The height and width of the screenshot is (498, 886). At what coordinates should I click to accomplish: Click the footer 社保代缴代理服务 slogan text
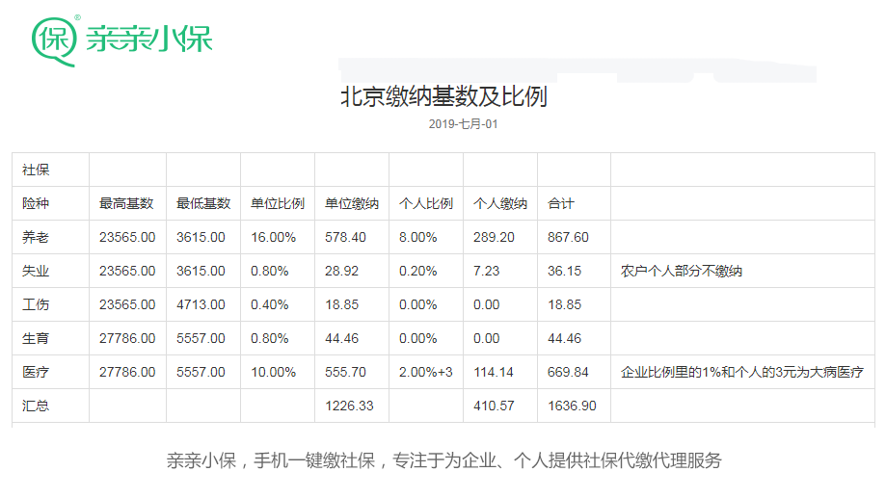click(x=443, y=460)
